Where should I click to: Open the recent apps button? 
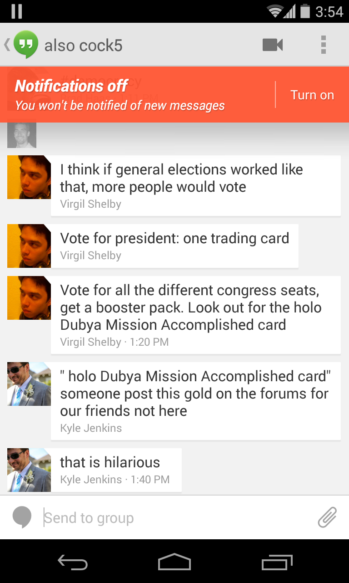(277, 563)
